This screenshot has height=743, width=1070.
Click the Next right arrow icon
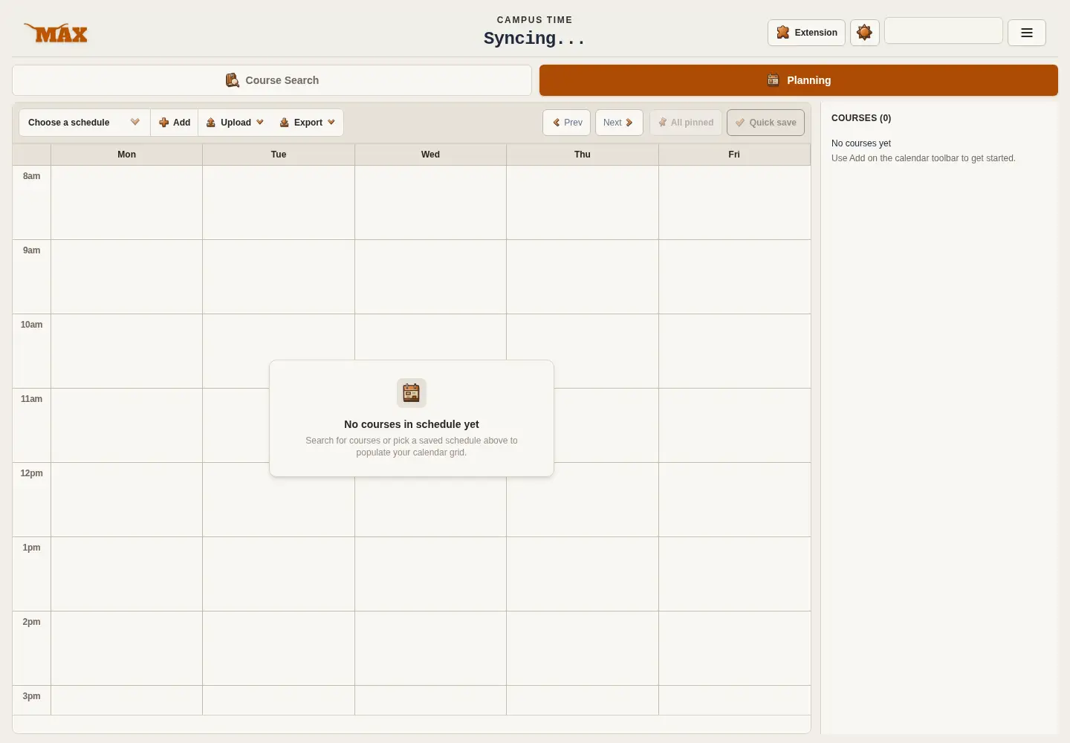(629, 123)
